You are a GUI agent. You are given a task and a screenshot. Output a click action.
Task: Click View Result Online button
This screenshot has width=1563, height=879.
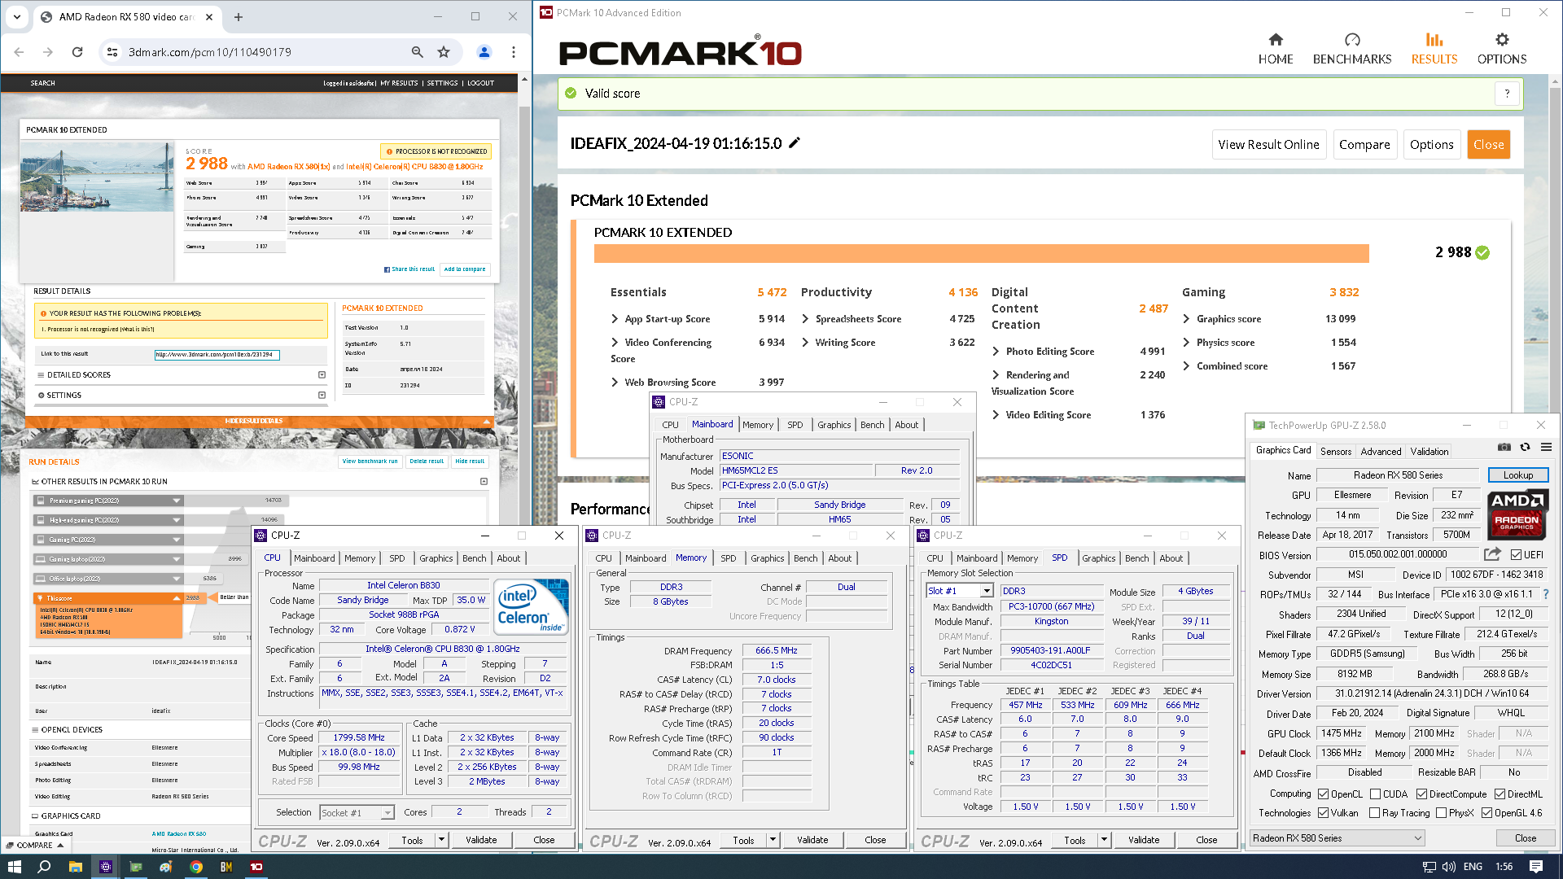[1268, 145]
